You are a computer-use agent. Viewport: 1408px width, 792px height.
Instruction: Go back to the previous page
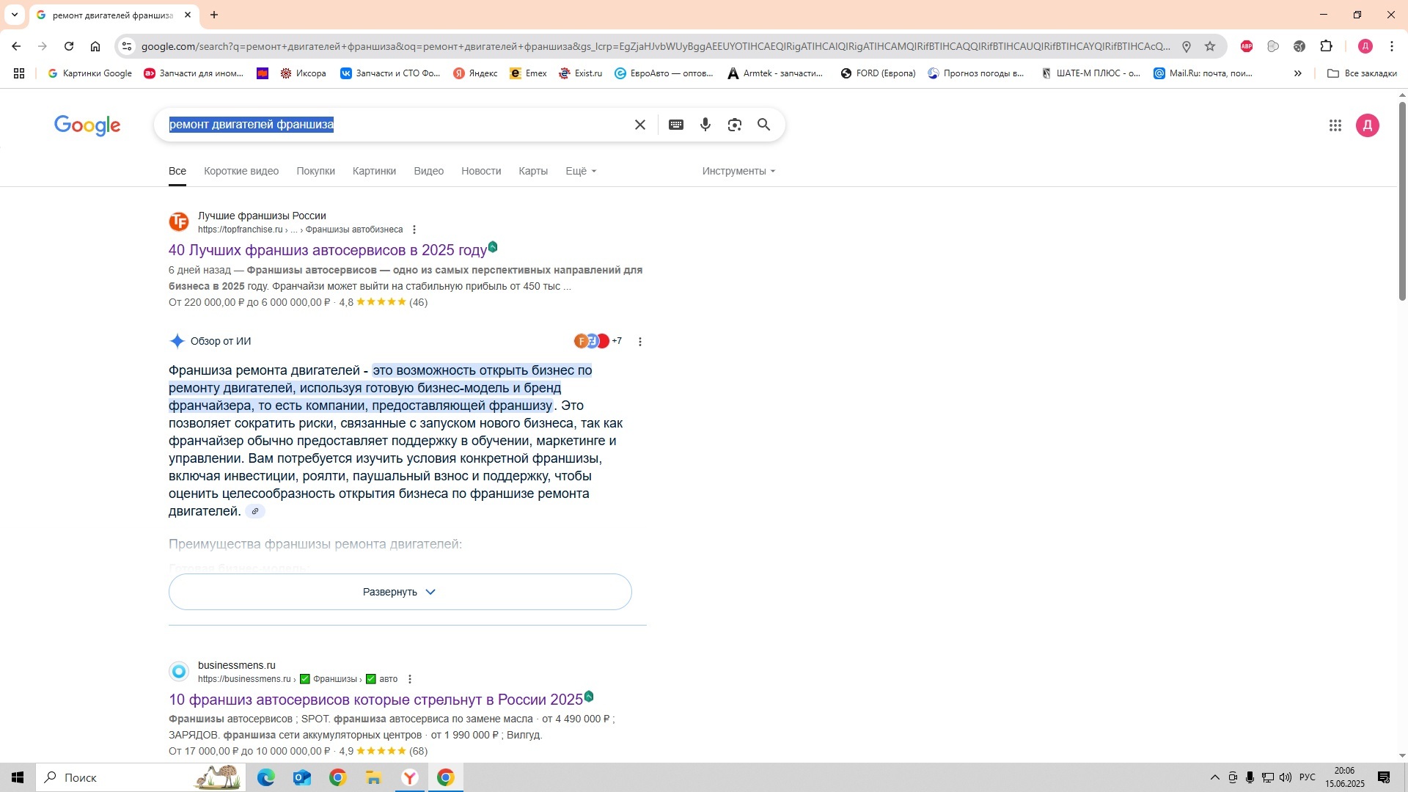coord(16,46)
